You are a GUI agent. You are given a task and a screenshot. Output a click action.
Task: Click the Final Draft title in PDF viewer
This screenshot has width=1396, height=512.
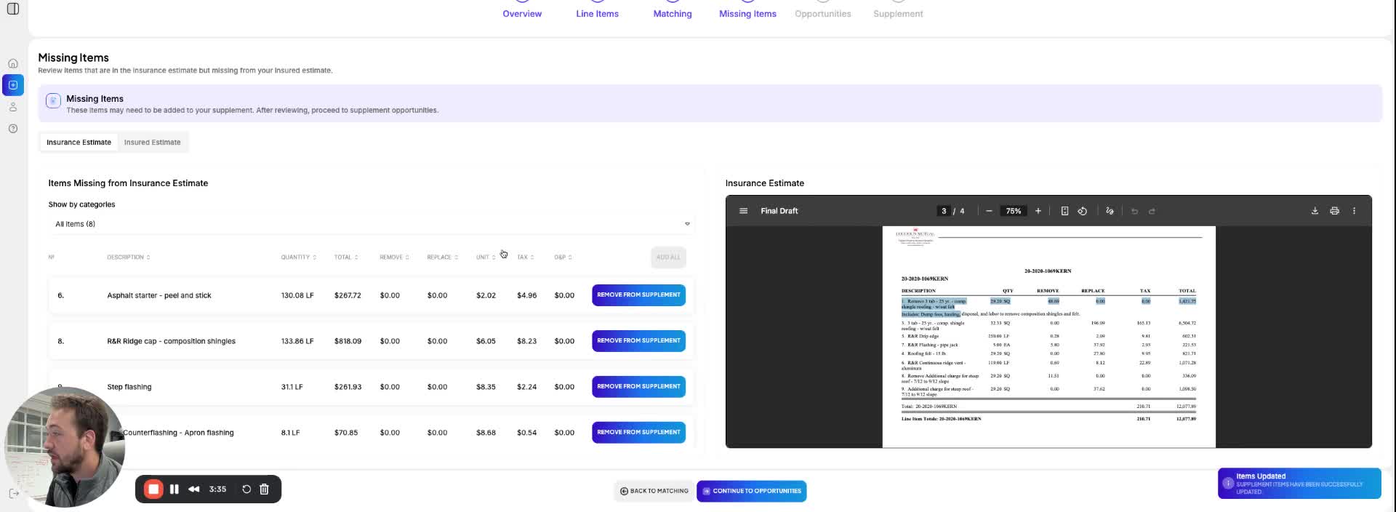point(779,211)
